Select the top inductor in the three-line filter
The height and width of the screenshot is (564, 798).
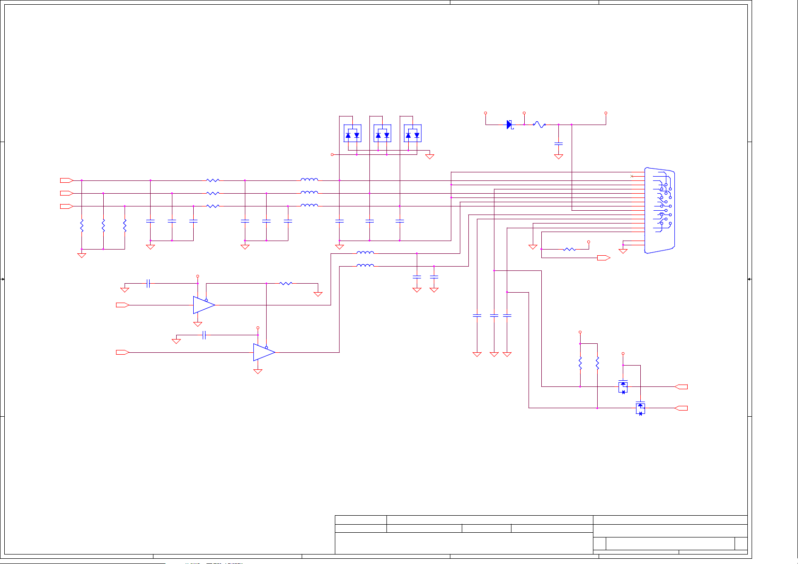point(309,179)
